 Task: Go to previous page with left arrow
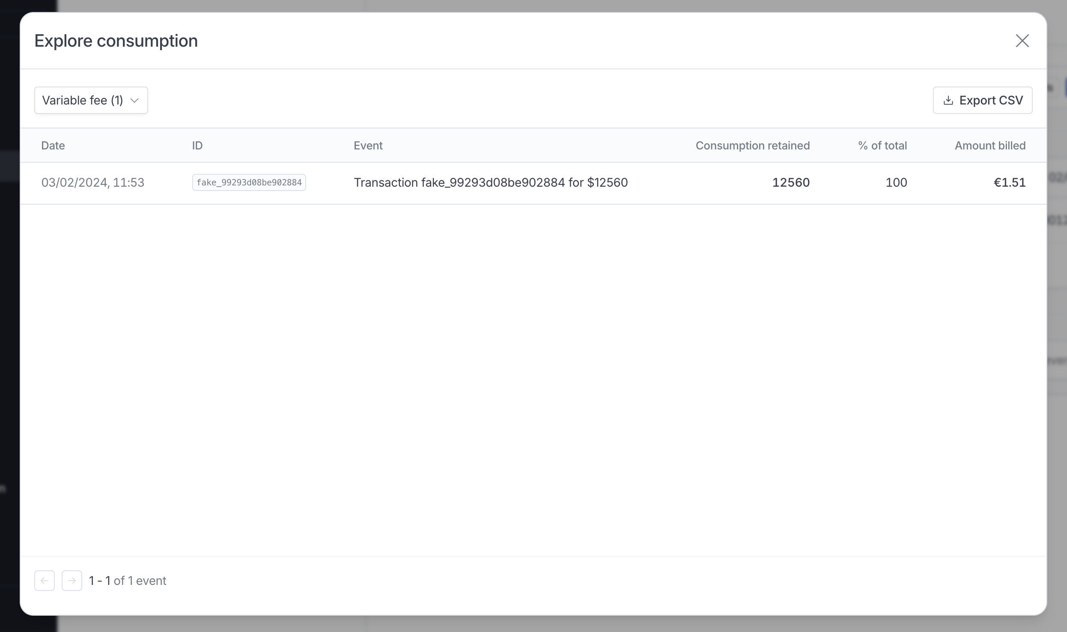click(45, 581)
